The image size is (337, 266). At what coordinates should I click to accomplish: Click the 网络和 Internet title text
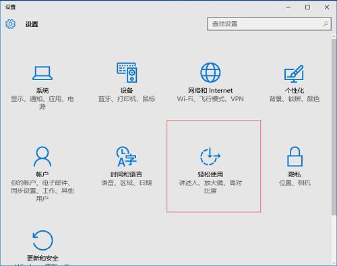coord(210,90)
